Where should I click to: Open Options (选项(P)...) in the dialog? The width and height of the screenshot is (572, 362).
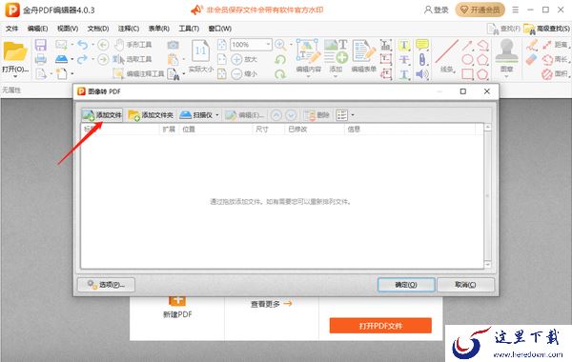pos(106,285)
